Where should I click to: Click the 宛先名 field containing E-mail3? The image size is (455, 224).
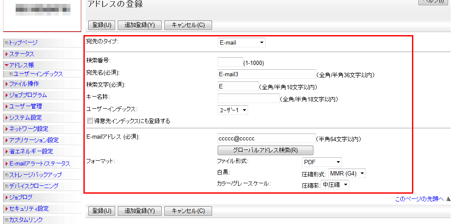[x=266, y=74]
